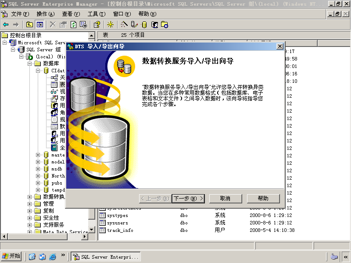Select the 支持服务 folder in tree
This screenshot has height=263, width=351.
[54, 225]
